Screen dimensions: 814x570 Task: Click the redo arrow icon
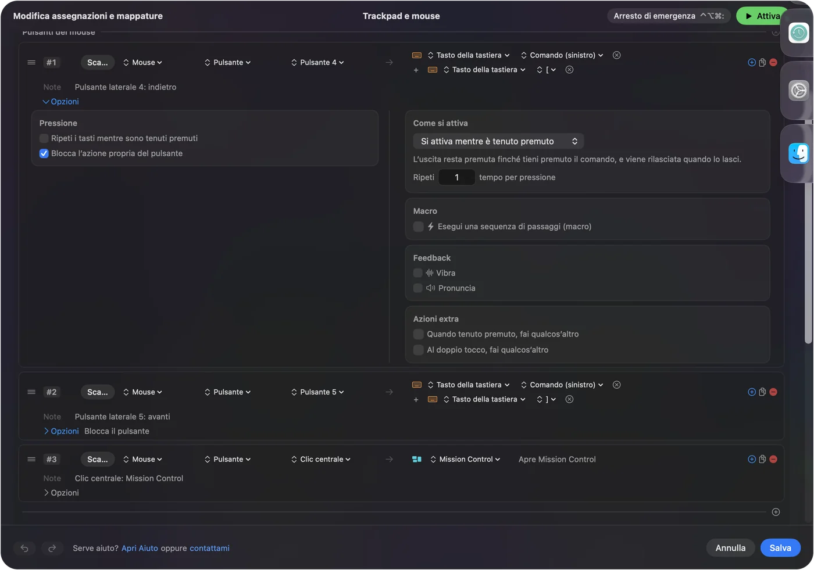pyautogui.click(x=52, y=548)
